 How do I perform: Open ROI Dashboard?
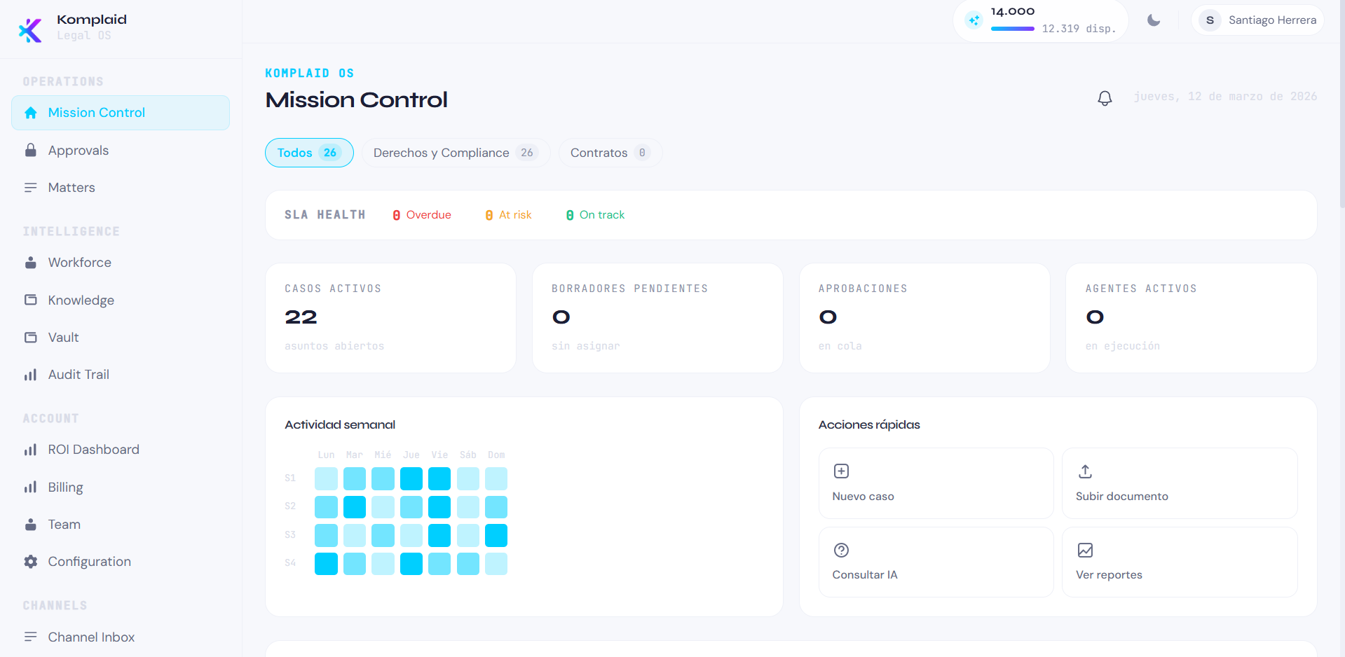(x=121, y=450)
